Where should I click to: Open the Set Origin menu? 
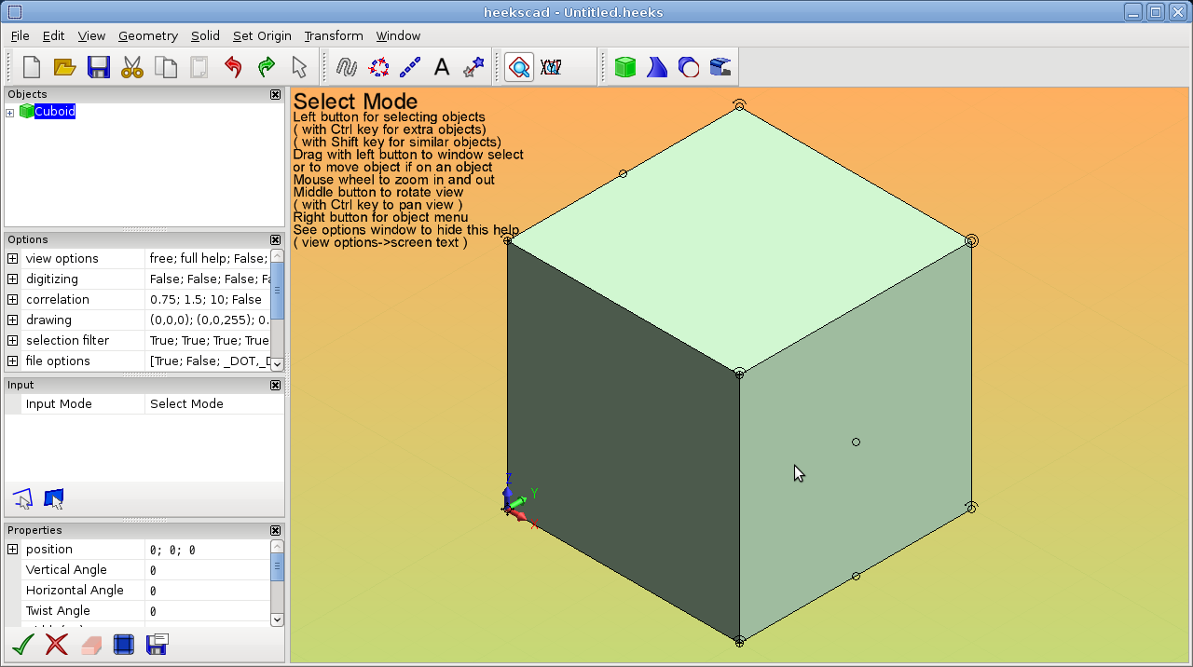262,35
